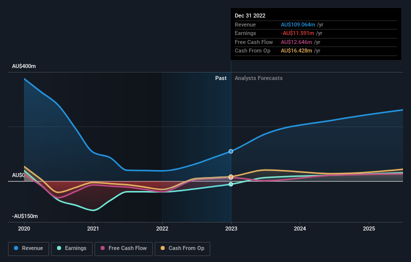Click the blue Revenue data point at 2023

pyautogui.click(x=231, y=151)
